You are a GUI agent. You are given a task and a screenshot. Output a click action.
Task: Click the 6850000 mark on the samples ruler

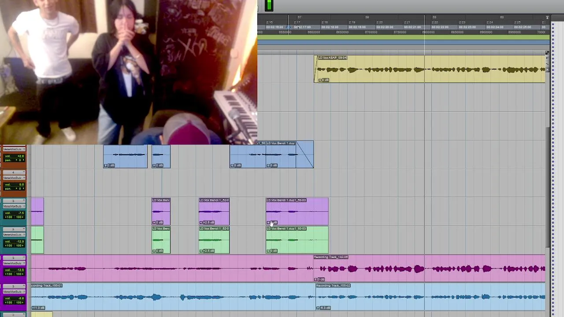(x=457, y=32)
